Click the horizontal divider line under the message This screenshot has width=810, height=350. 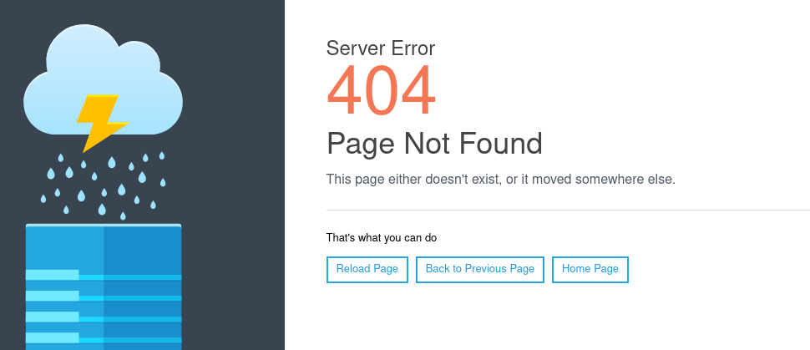coord(568,211)
